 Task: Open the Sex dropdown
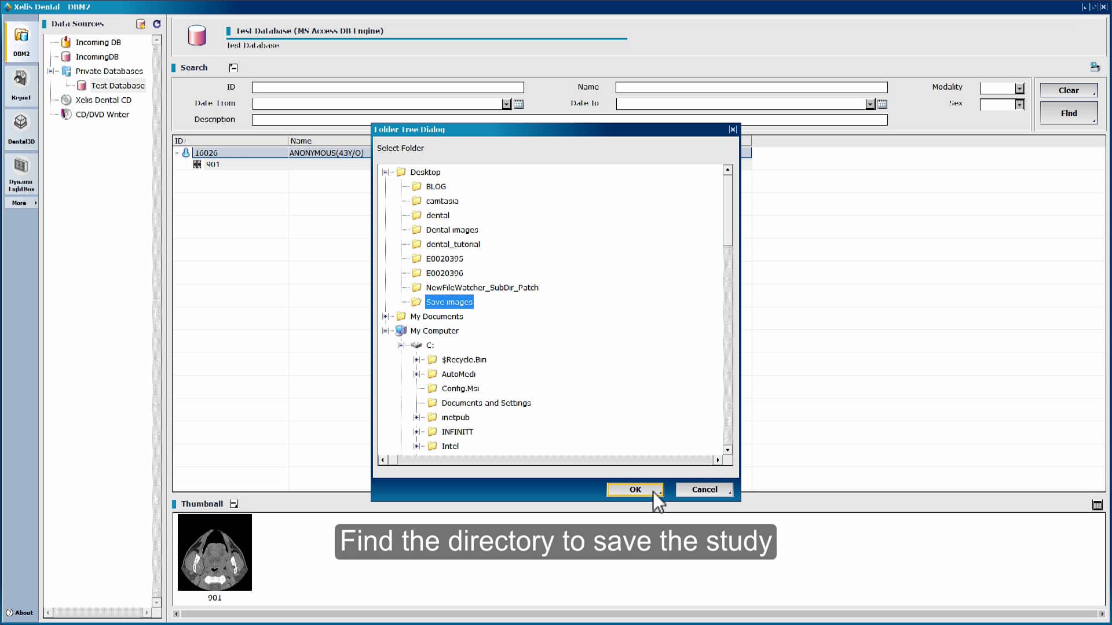click(x=1020, y=105)
